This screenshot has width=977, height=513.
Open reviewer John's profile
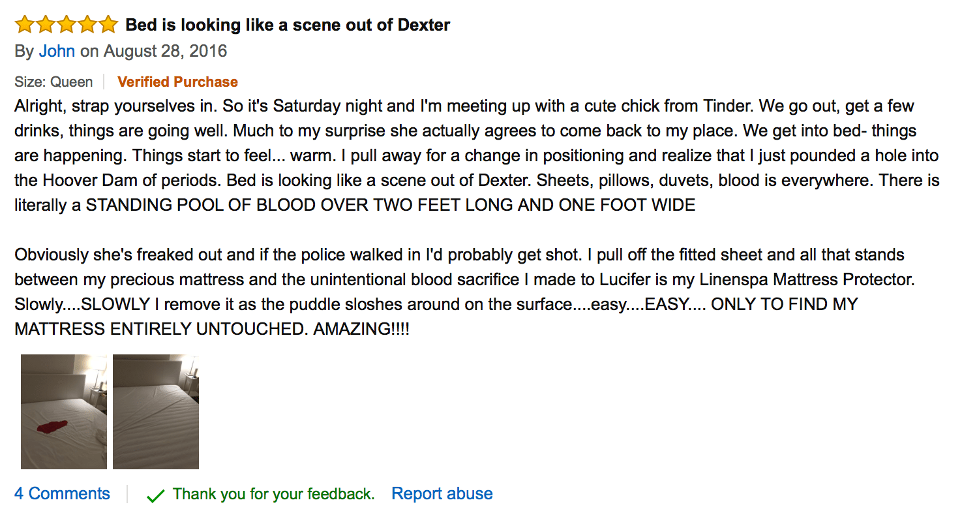(x=57, y=51)
